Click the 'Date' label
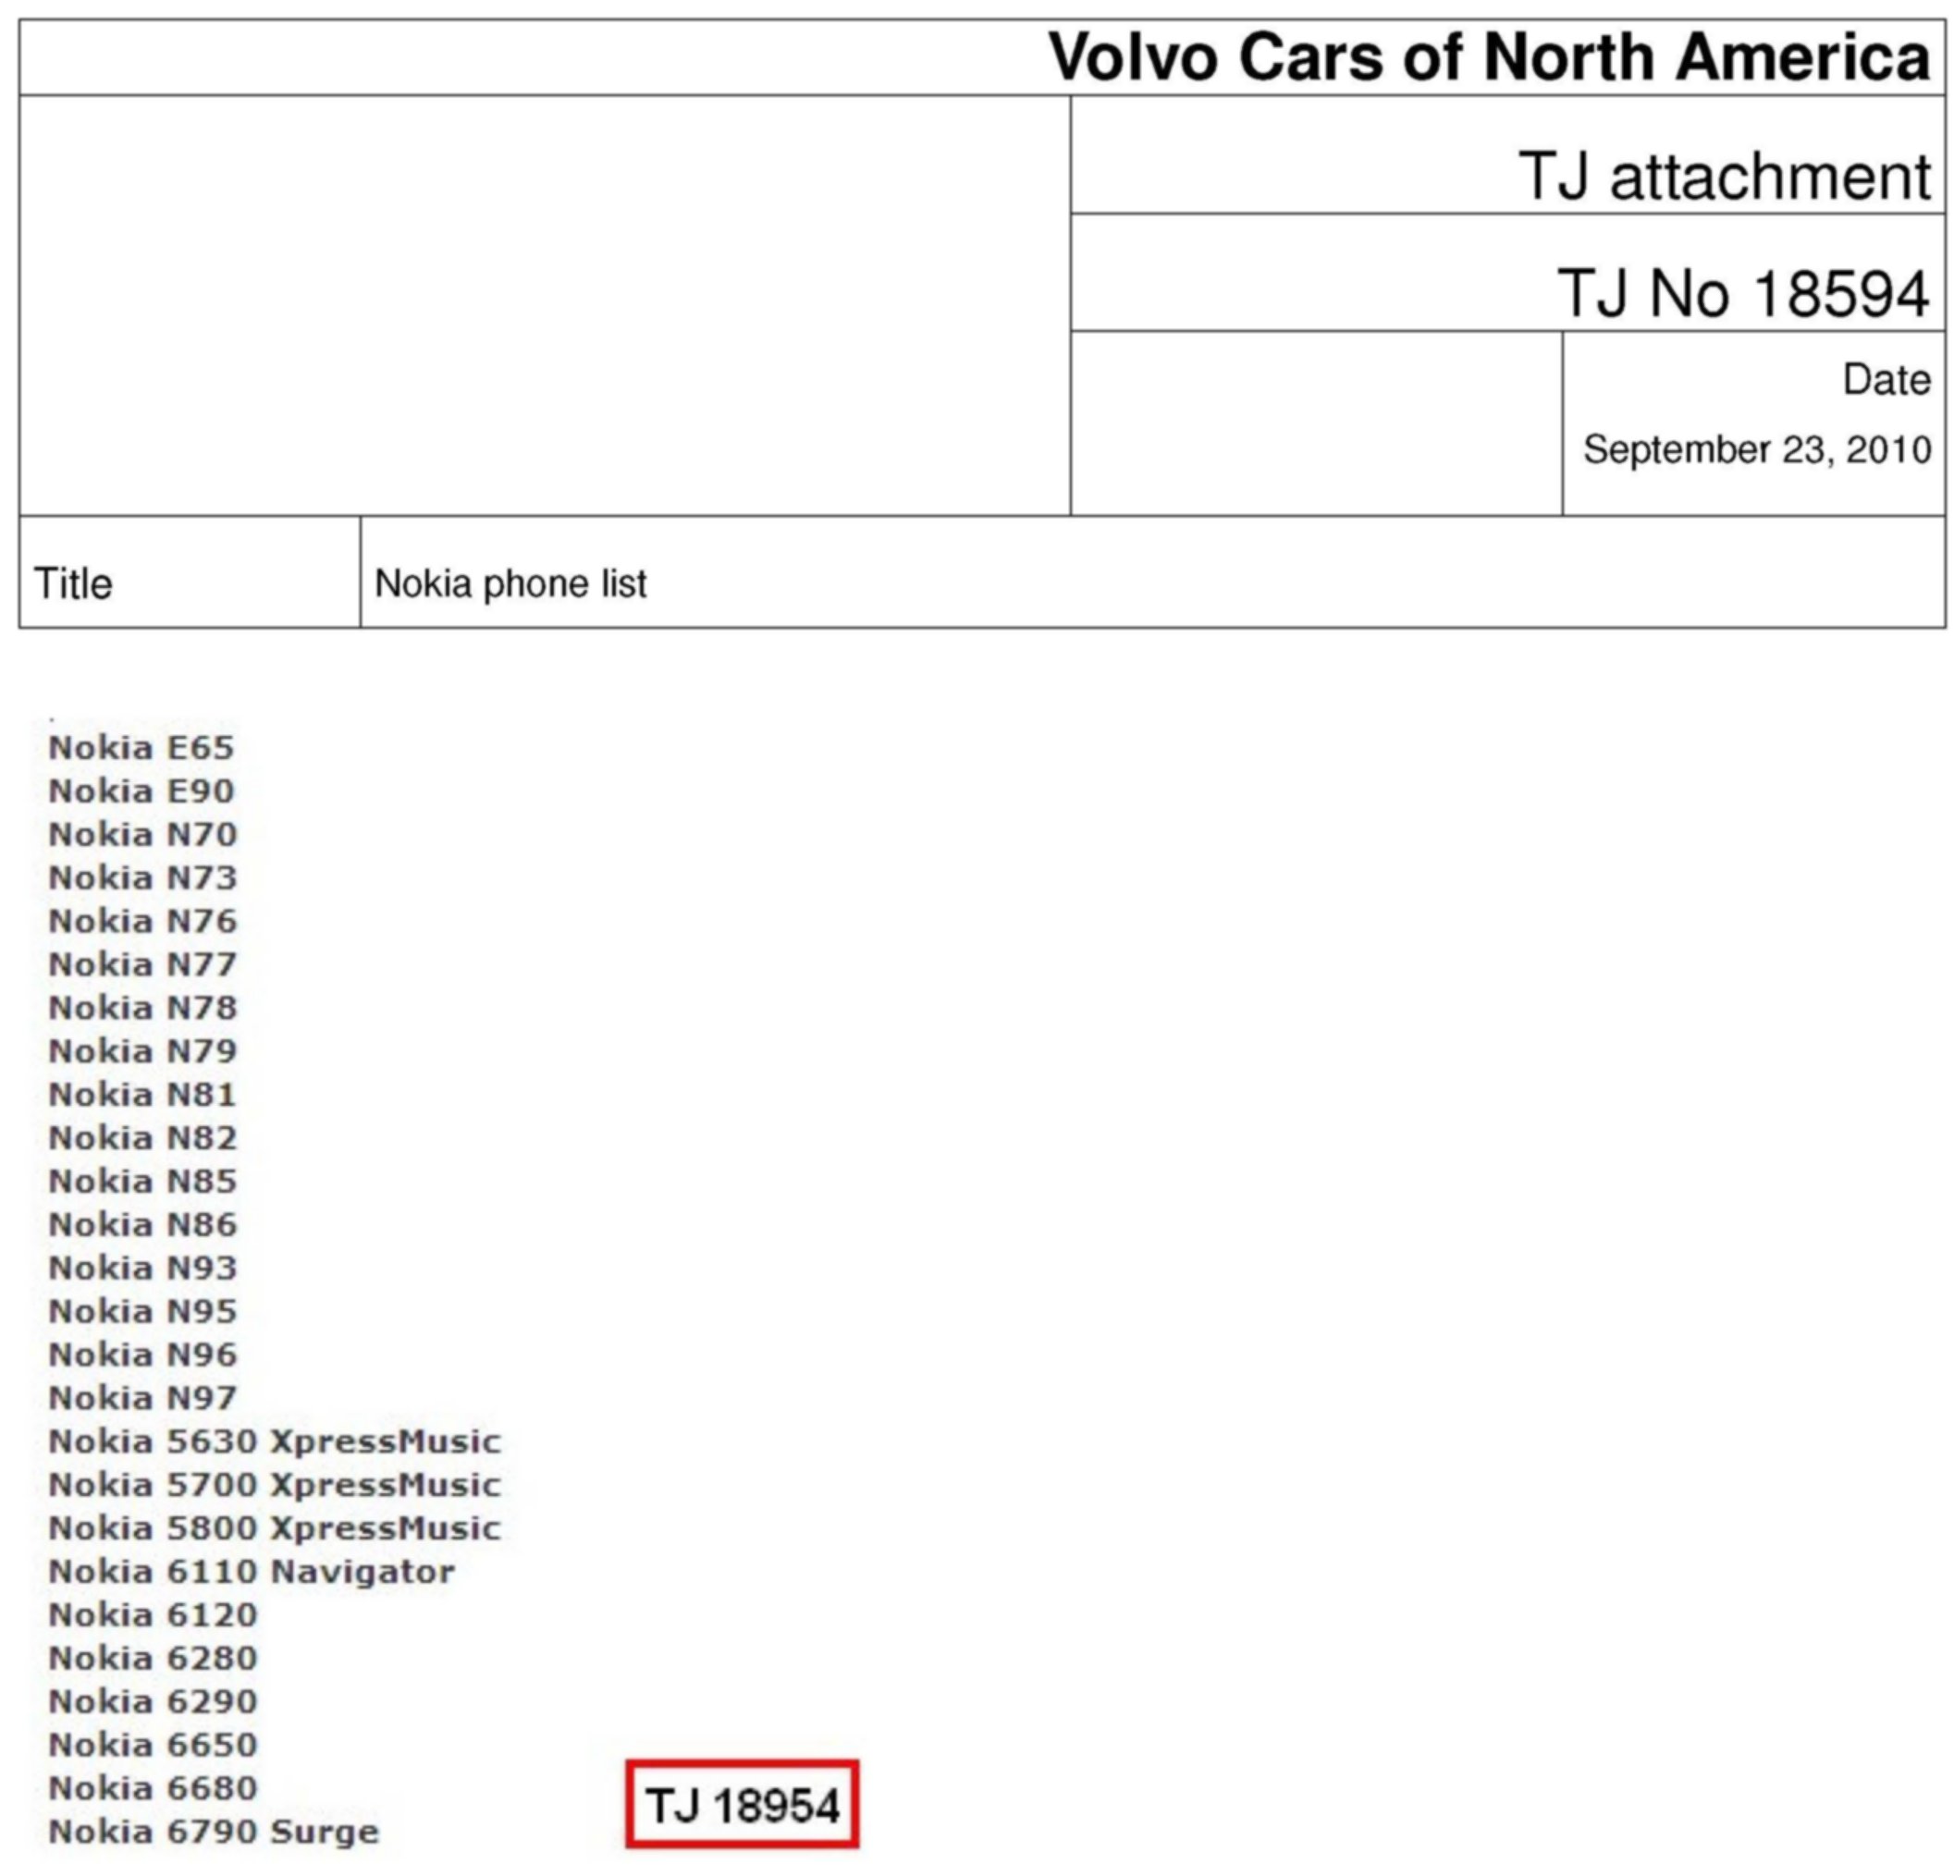Screen dimensions: 1954x1876 point(1886,379)
